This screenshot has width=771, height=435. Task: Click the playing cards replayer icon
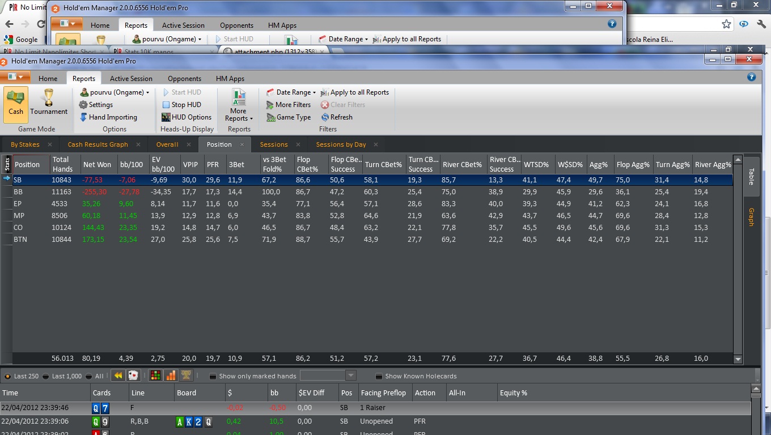pyautogui.click(x=133, y=375)
